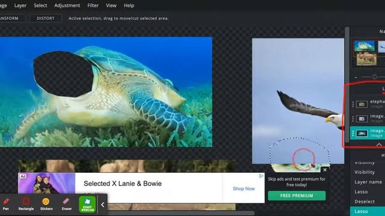
Task: Open the Help menu
Action: click(129, 5)
